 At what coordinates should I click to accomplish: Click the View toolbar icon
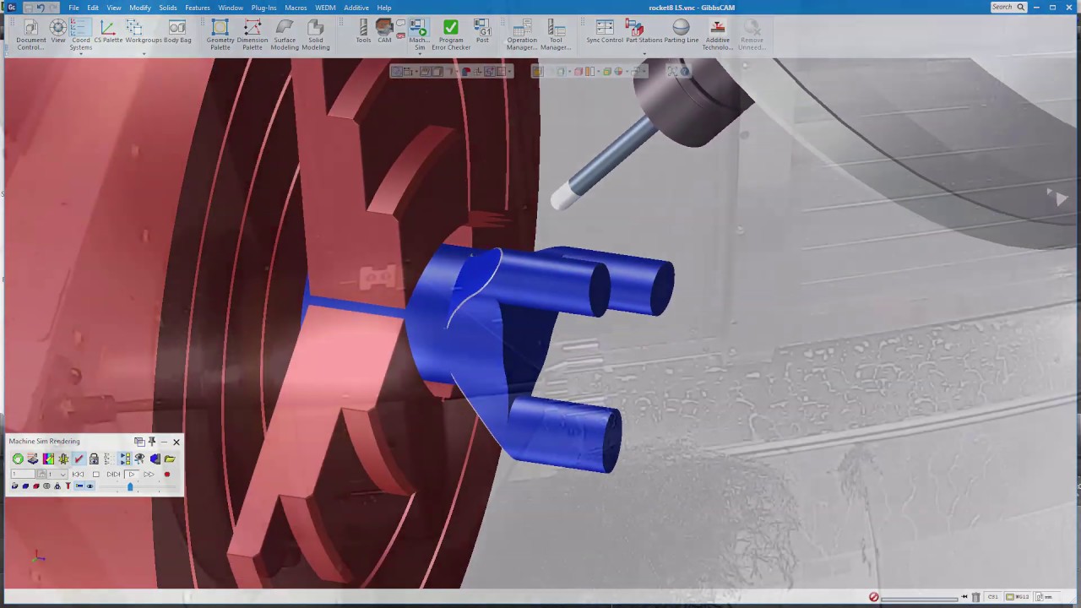pos(58,32)
